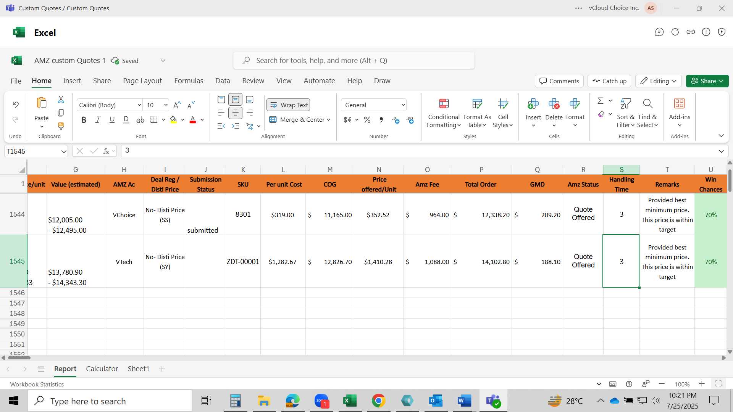Open the File menu
The image size is (733, 412).
click(16, 81)
